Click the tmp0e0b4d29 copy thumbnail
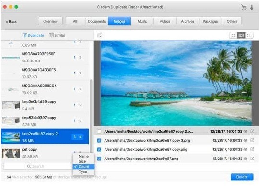The height and width of the screenshot is (196, 259). pos(11,105)
